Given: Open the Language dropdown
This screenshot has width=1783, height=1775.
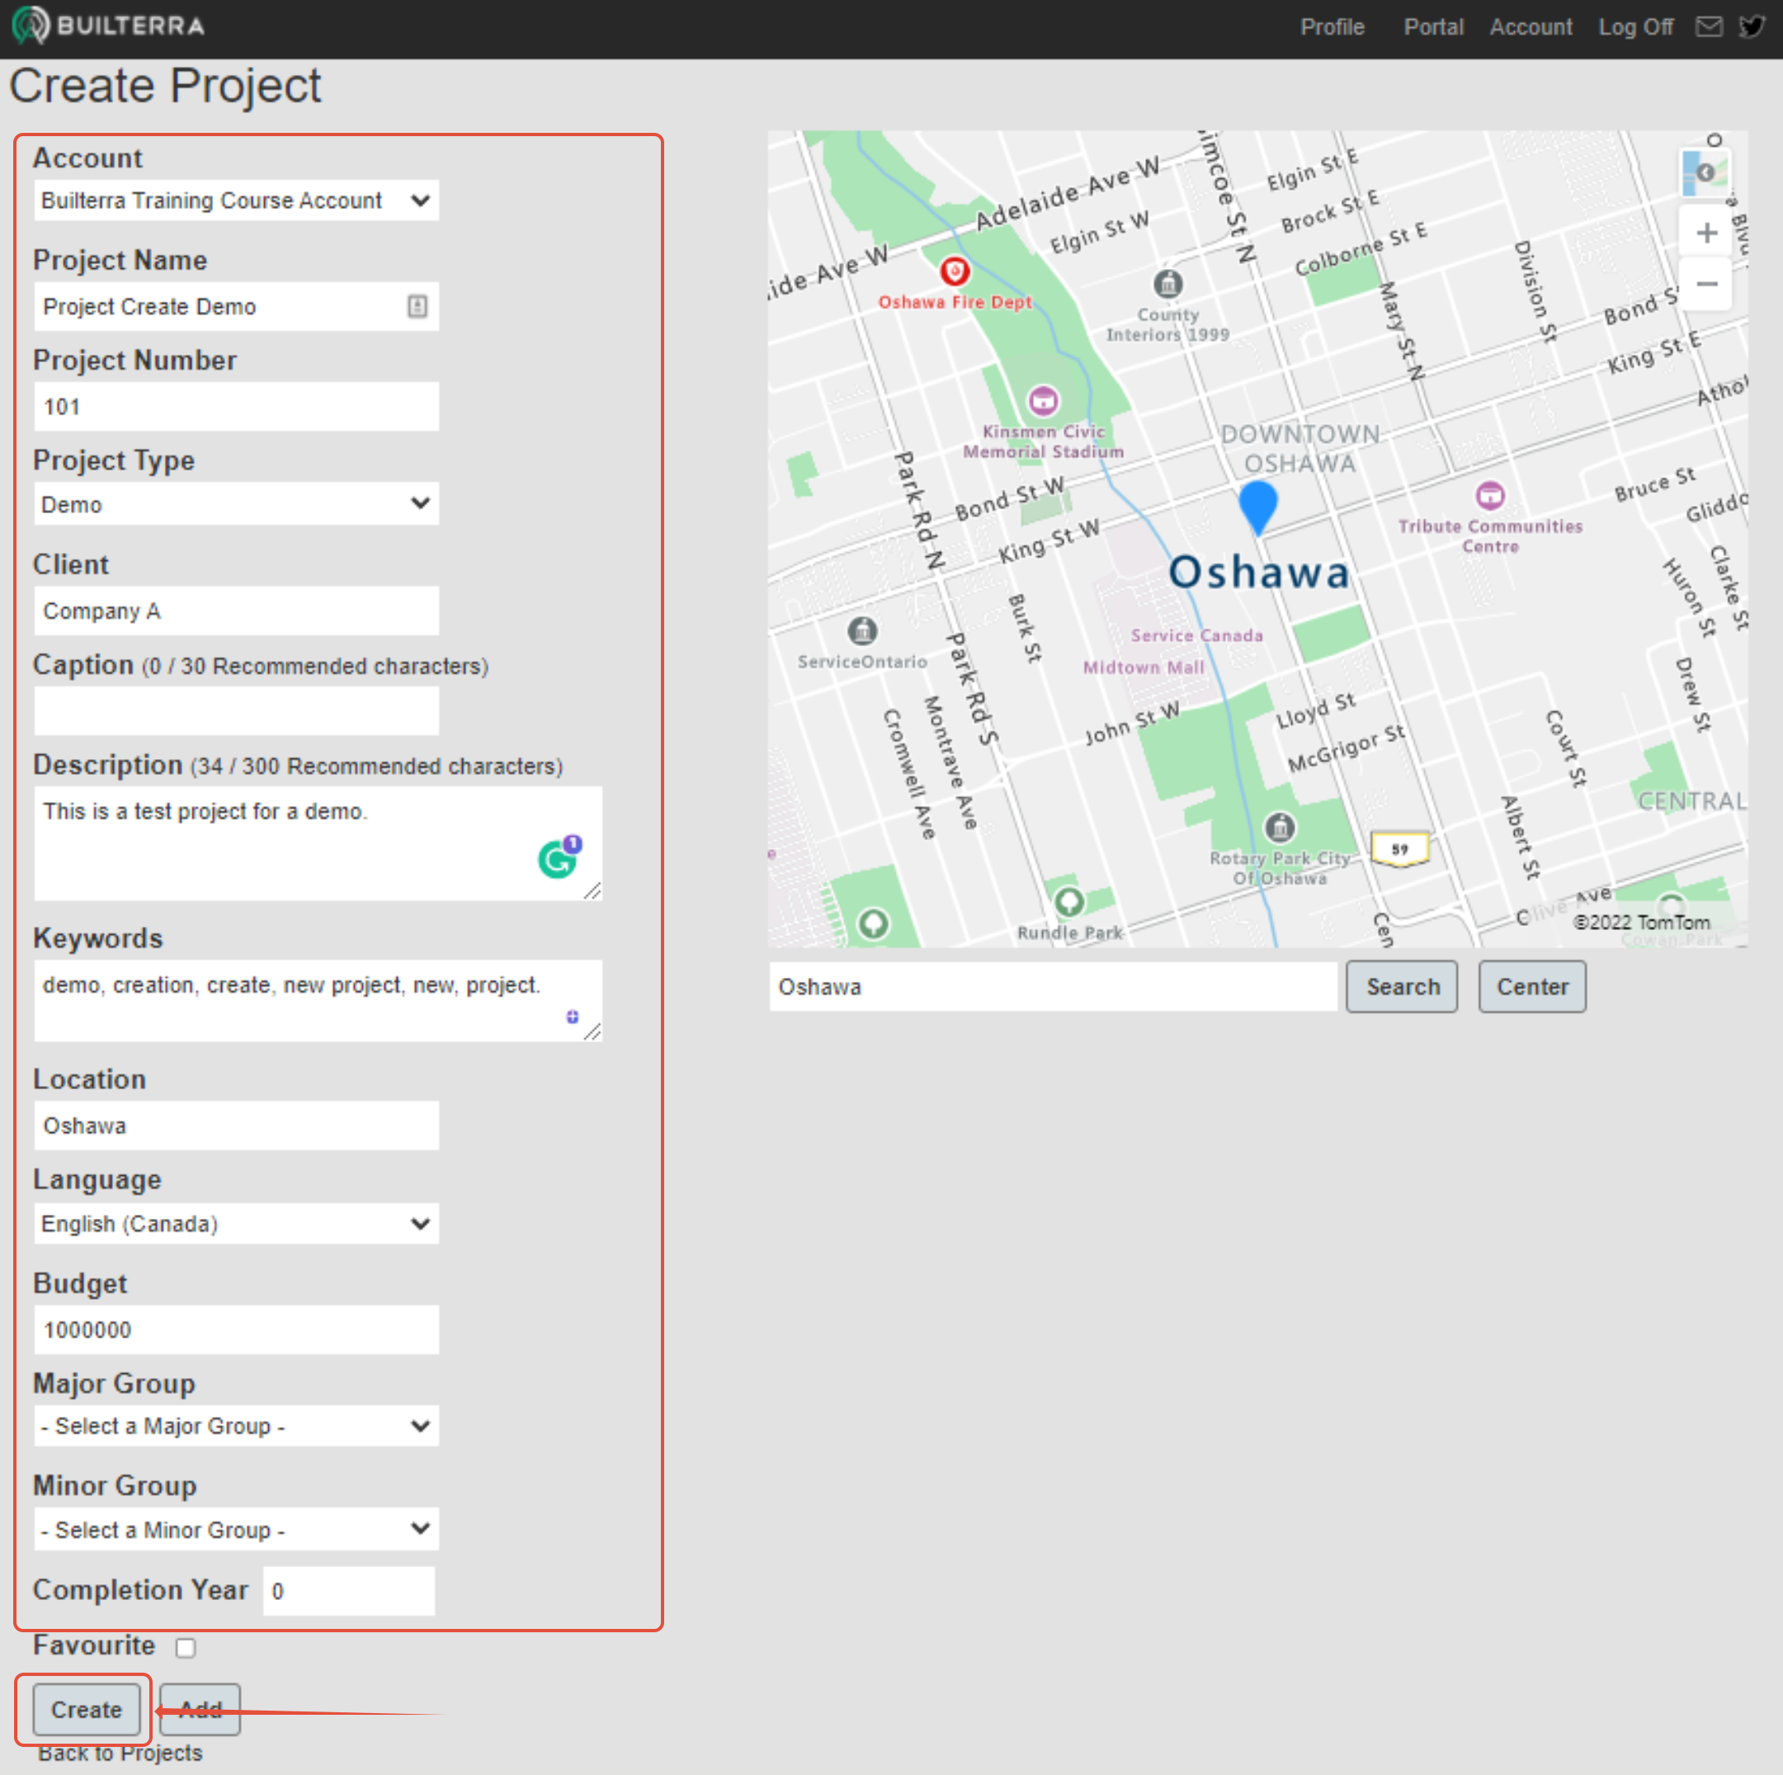Looking at the screenshot, I should [236, 1224].
